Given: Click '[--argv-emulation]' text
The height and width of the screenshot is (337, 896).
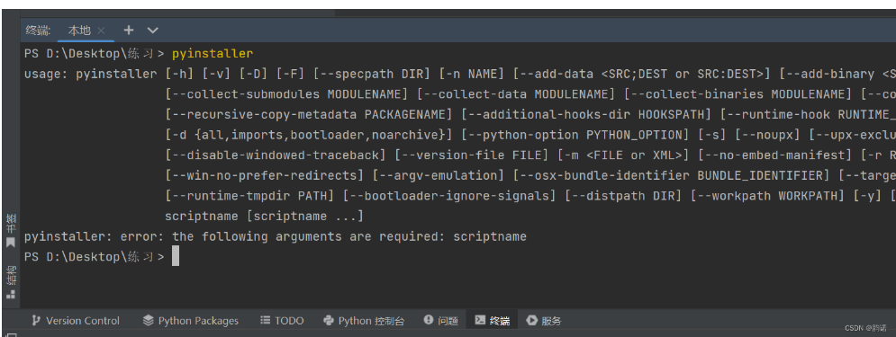Looking at the screenshot, I should coord(439,175).
